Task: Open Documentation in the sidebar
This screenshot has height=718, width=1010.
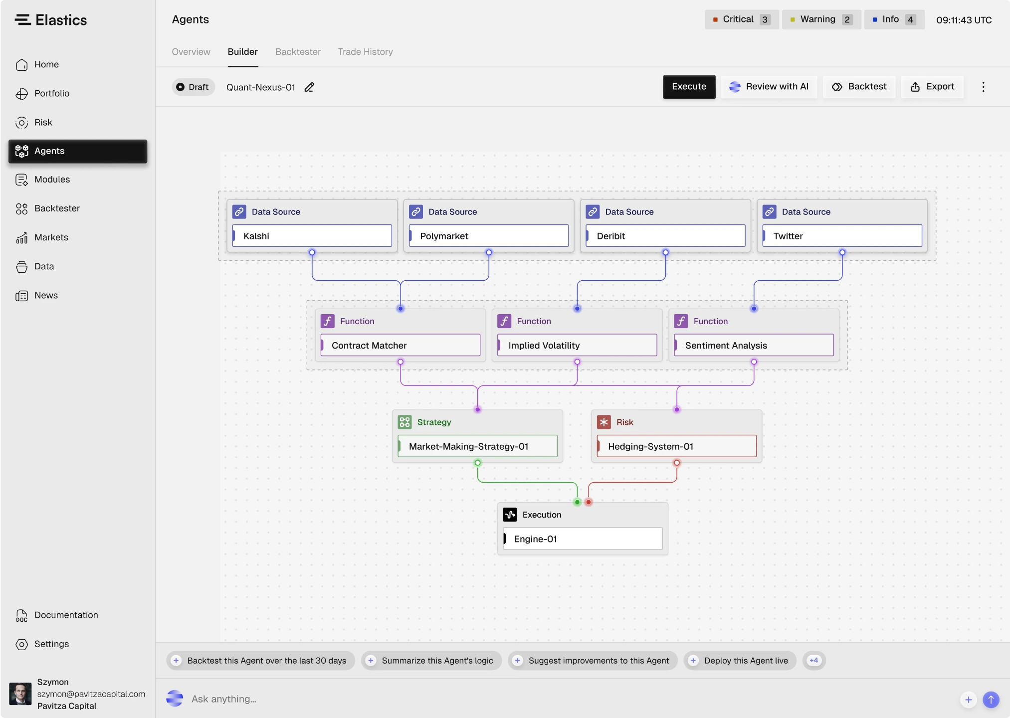Action: click(x=78, y=615)
